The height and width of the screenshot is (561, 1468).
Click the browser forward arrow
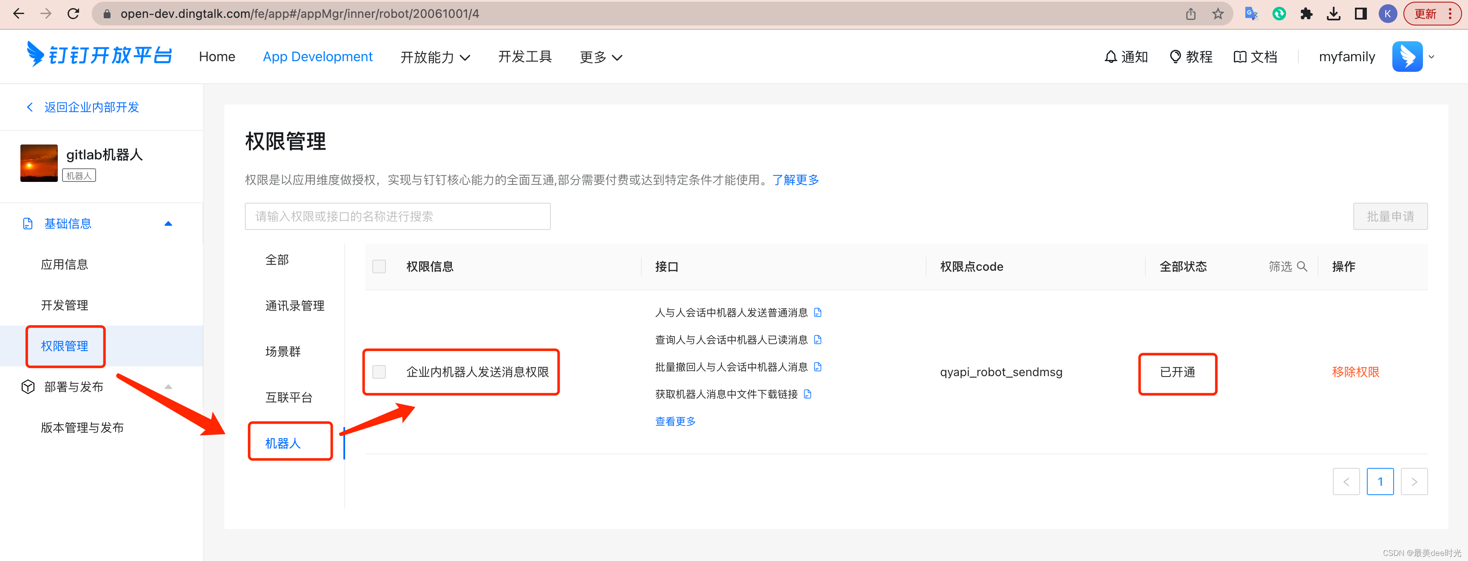[x=45, y=14]
